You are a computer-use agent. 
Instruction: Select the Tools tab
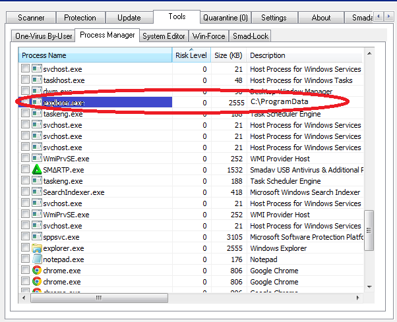(177, 16)
